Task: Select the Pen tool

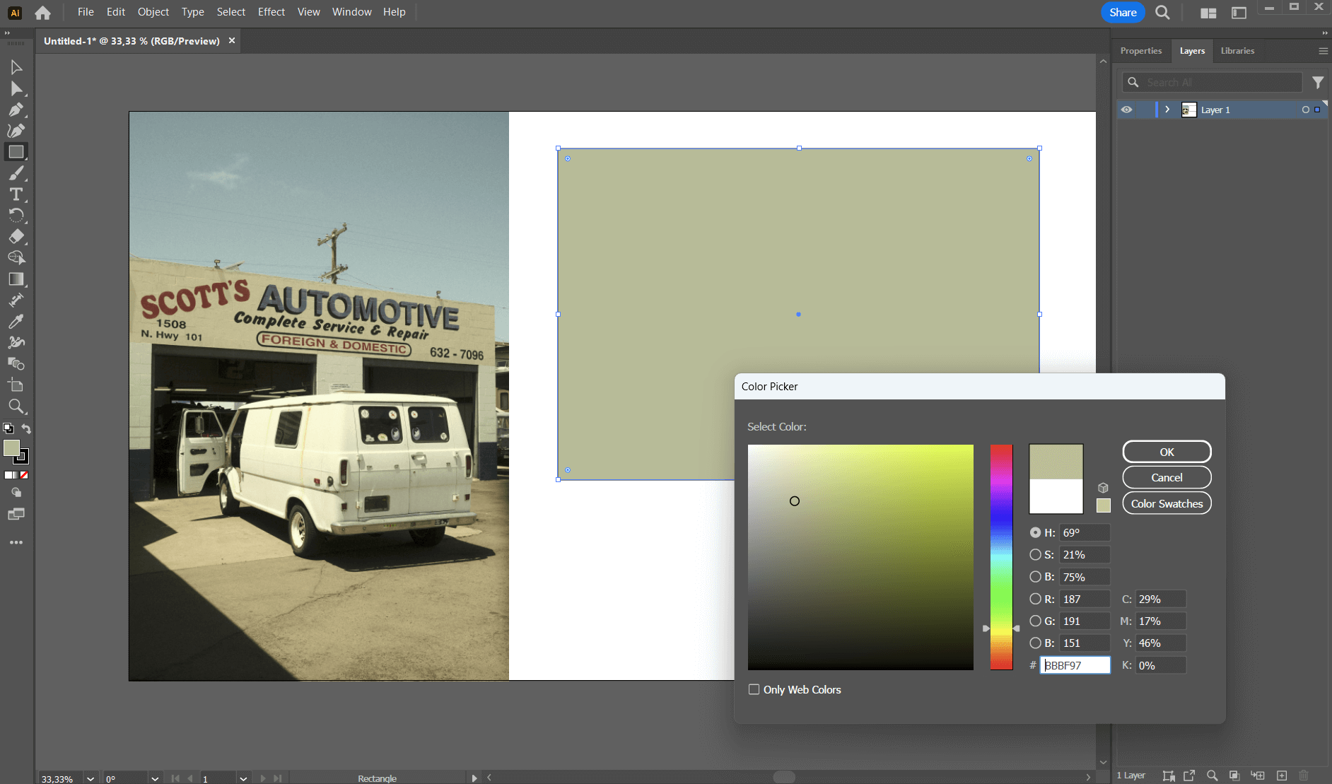Action: (16, 110)
